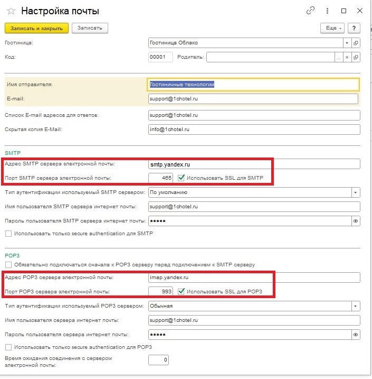Add form to favorites with star icon
The image size is (372, 379).
point(11,11)
